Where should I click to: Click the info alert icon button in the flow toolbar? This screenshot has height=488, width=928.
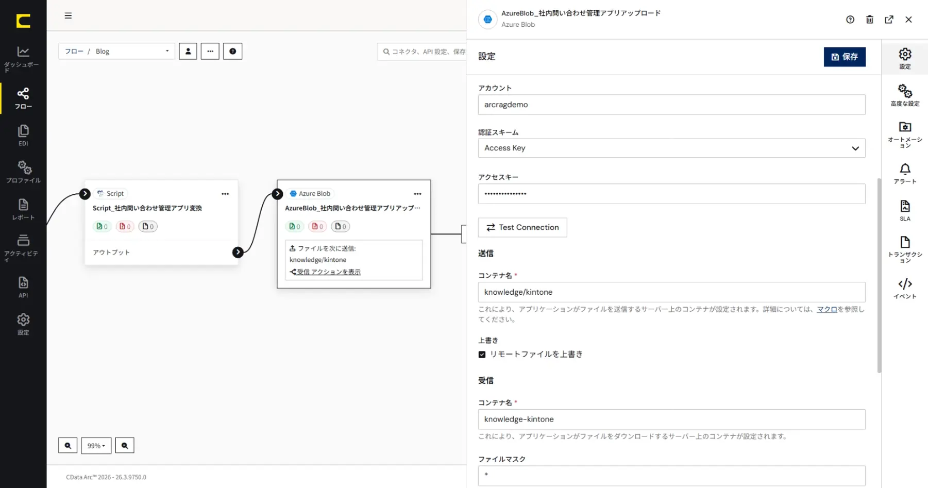pos(233,51)
